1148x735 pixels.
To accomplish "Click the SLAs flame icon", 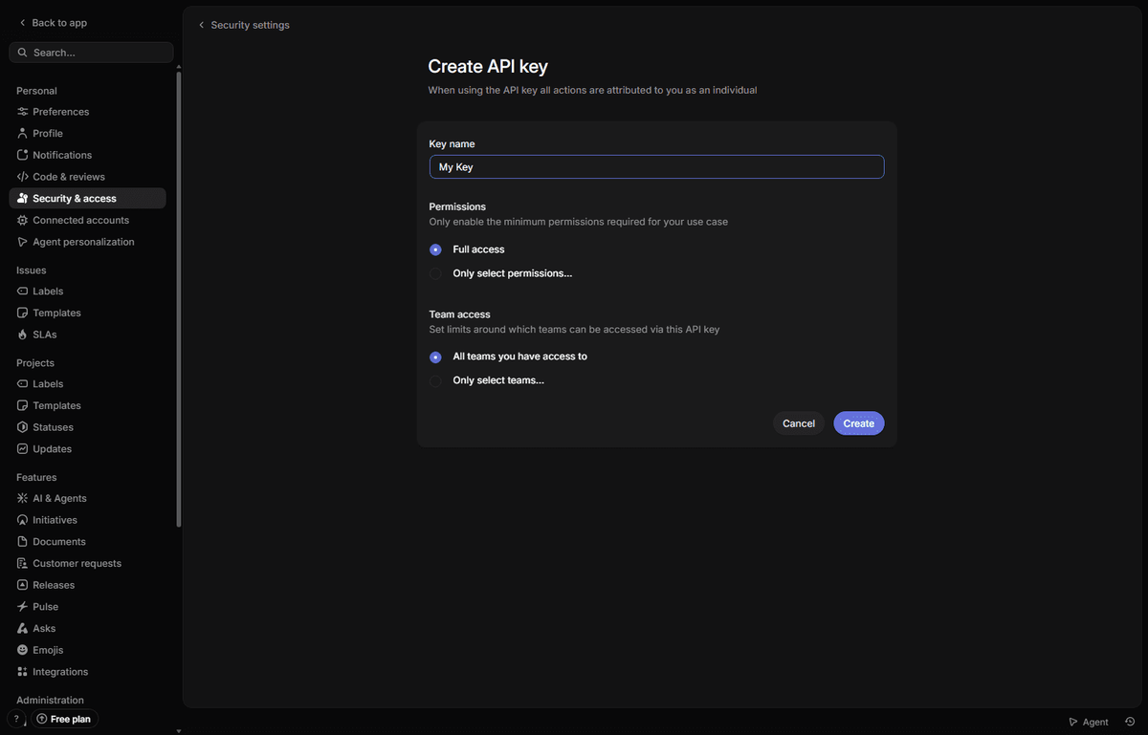I will coord(23,335).
